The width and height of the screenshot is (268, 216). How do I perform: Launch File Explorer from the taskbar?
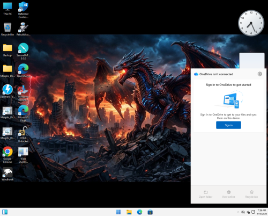click(129, 212)
